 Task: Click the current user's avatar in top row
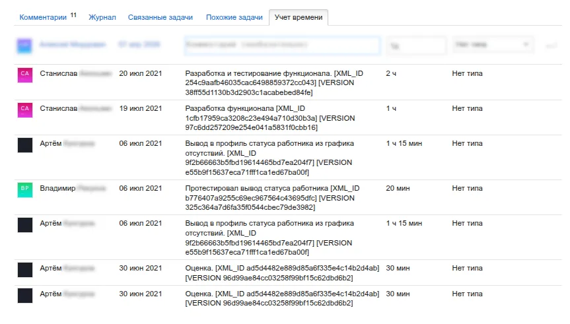coord(24,45)
